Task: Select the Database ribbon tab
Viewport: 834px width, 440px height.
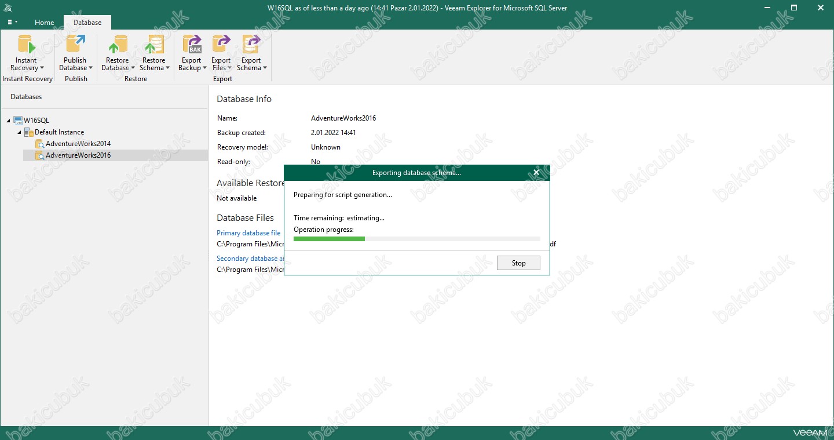Action: 87,23
